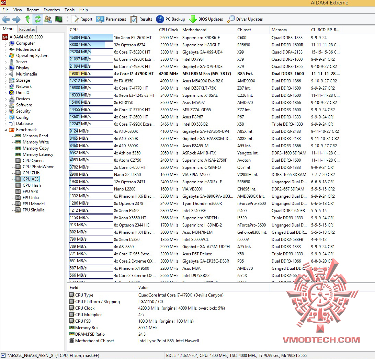375x359 pixels.
Task: Open the Memory Latency benchmark
Action: (x=38, y=154)
